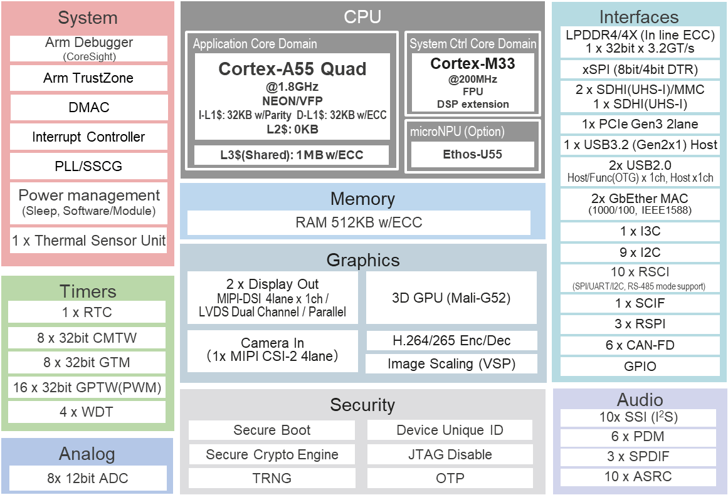
Task: Select the Application Core Domain label
Action: [x=255, y=44]
